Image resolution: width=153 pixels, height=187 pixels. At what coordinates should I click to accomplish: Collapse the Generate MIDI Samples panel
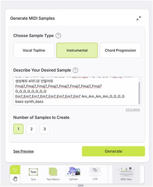[x=138, y=18]
